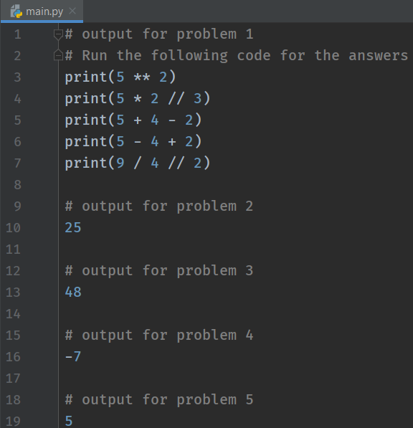Place cursor on print(5 ** 2) statement
This screenshot has height=428, width=413.
(x=120, y=77)
